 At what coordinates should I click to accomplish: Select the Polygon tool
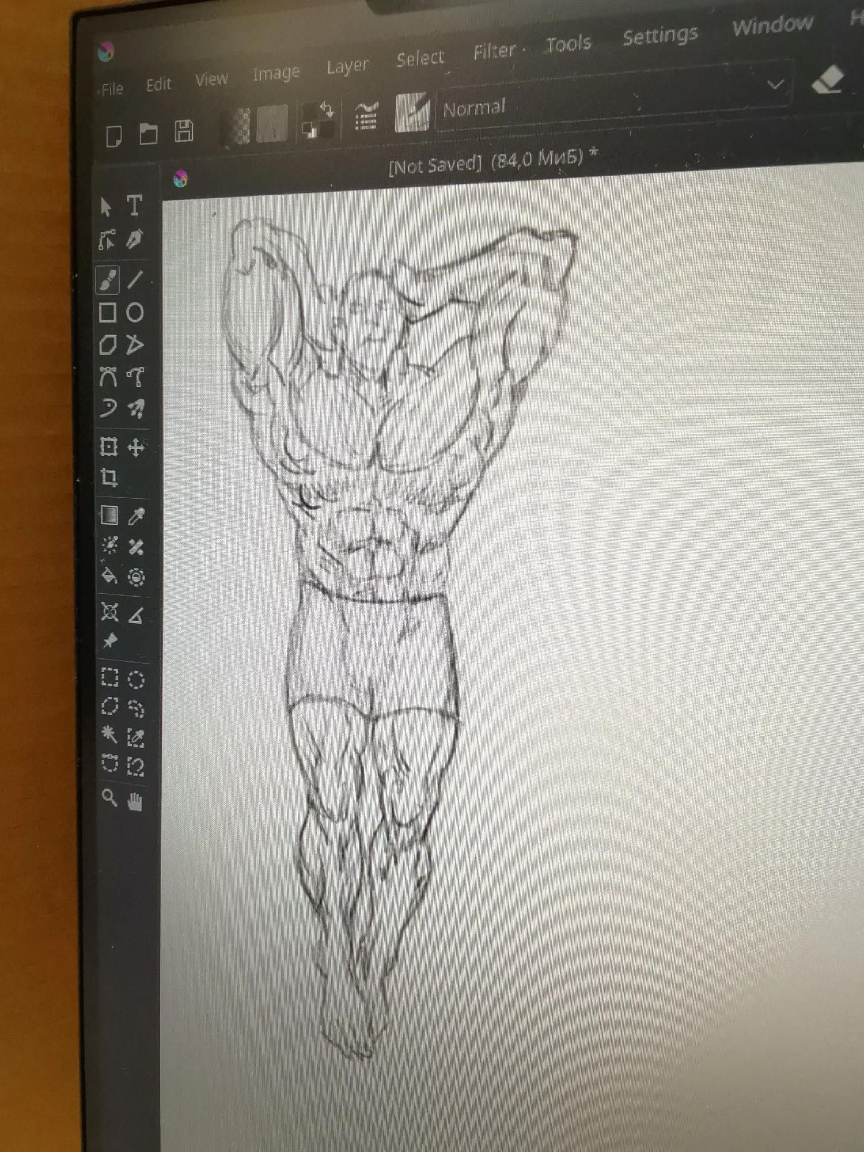point(108,345)
